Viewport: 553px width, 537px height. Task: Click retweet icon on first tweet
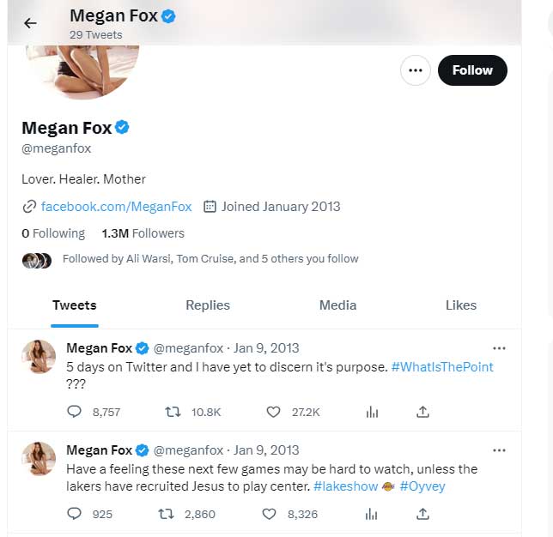pyautogui.click(x=172, y=412)
